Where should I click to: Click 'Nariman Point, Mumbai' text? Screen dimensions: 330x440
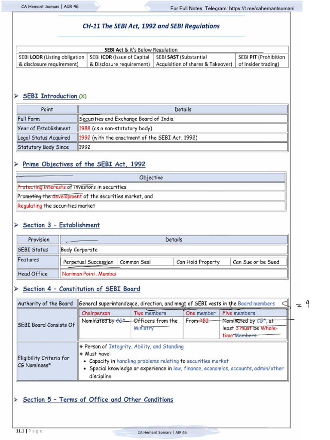89,274
